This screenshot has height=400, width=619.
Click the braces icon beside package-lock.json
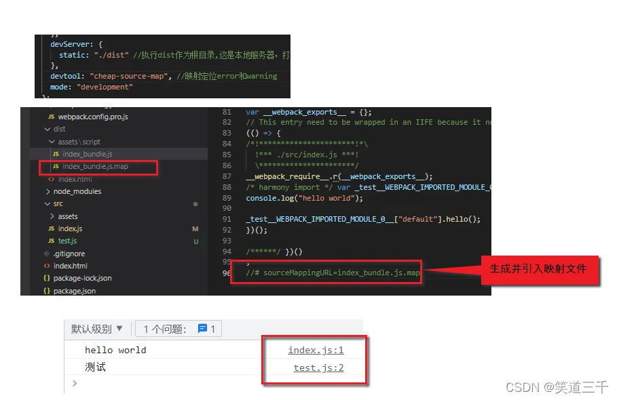pos(47,278)
